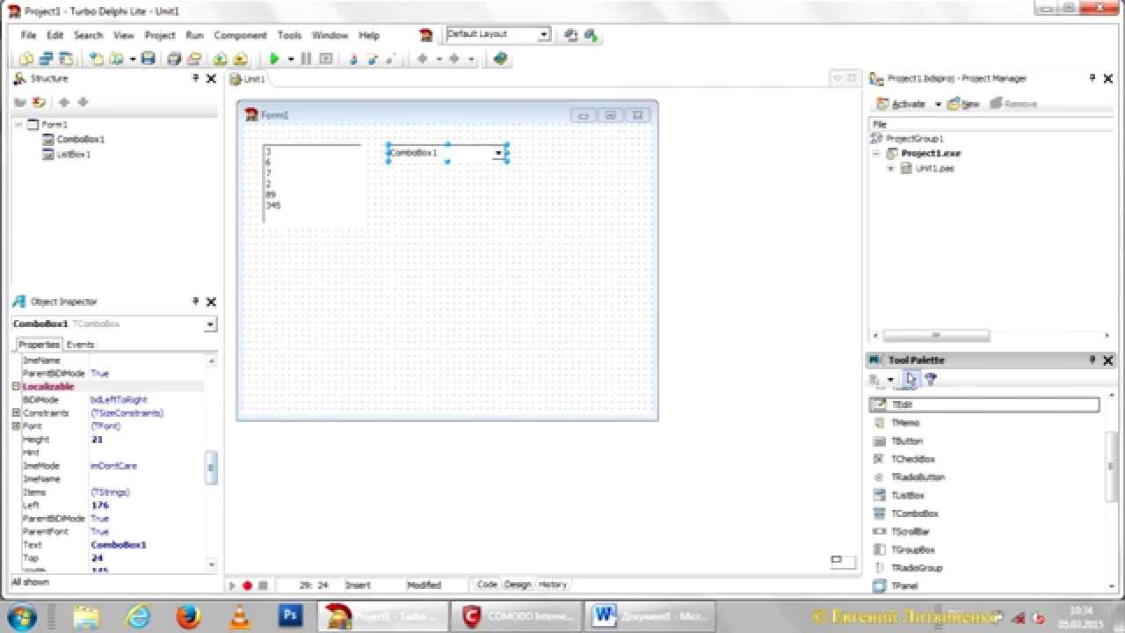Screen dimensions: 1125x633
Task: Open the Object Inspector component selector dropdown
Action: coord(210,324)
